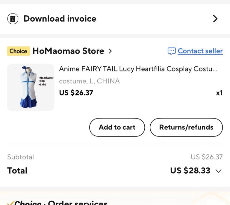Click the invoice document icon
Image resolution: width=230 pixels, height=205 pixels.
(13, 19)
